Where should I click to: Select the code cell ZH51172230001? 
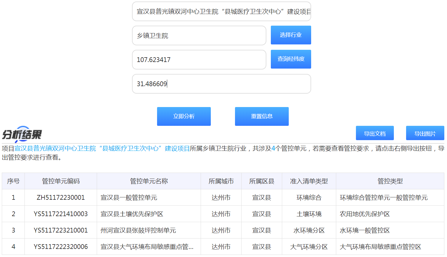click(61, 197)
